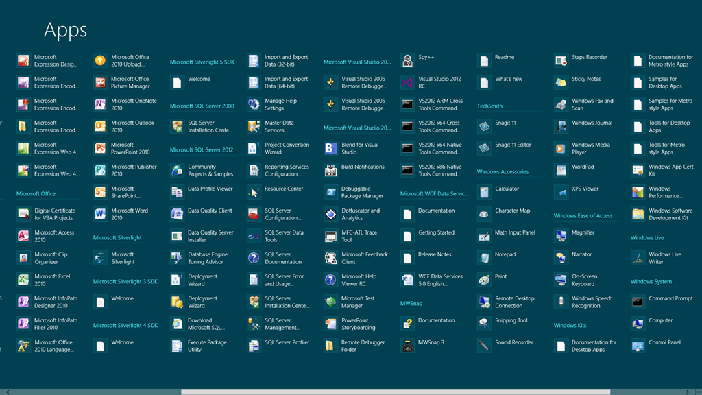Launch Microsoft OneNote 2010 icon

click(100, 104)
